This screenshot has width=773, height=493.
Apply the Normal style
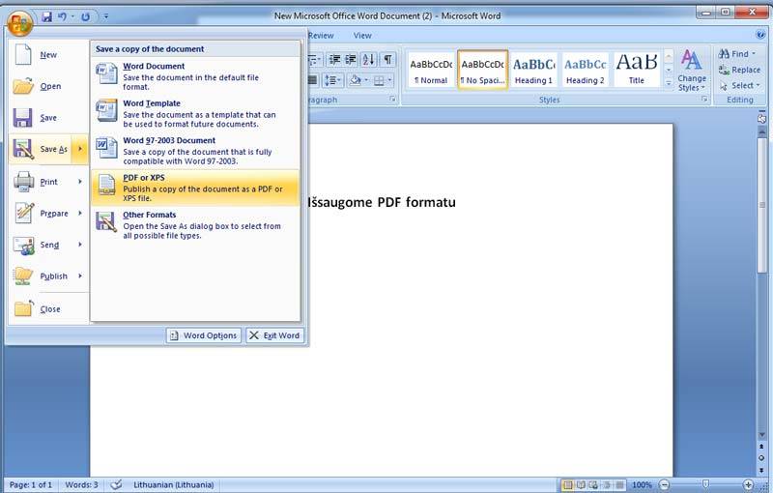431,70
